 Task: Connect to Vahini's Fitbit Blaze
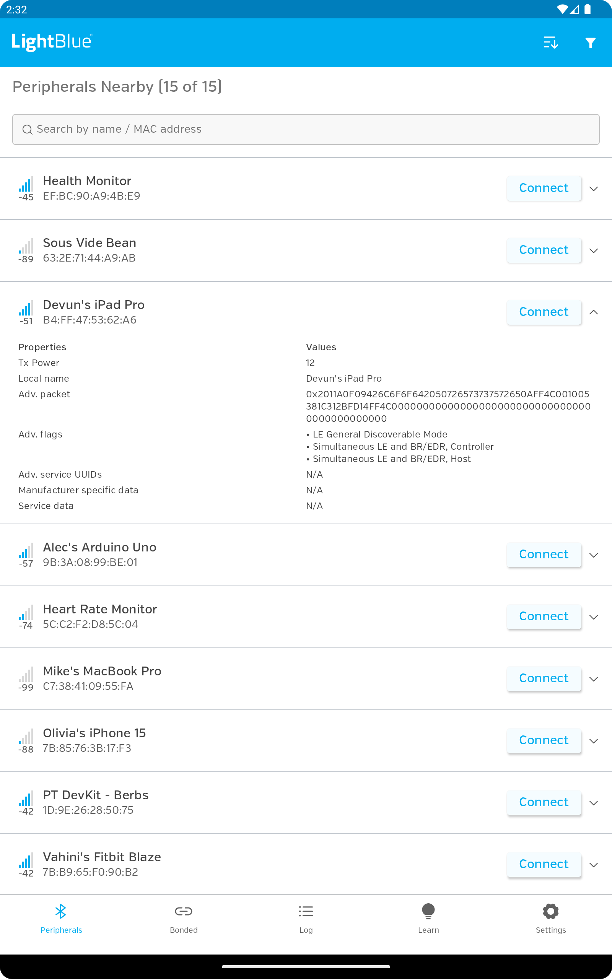click(544, 864)
